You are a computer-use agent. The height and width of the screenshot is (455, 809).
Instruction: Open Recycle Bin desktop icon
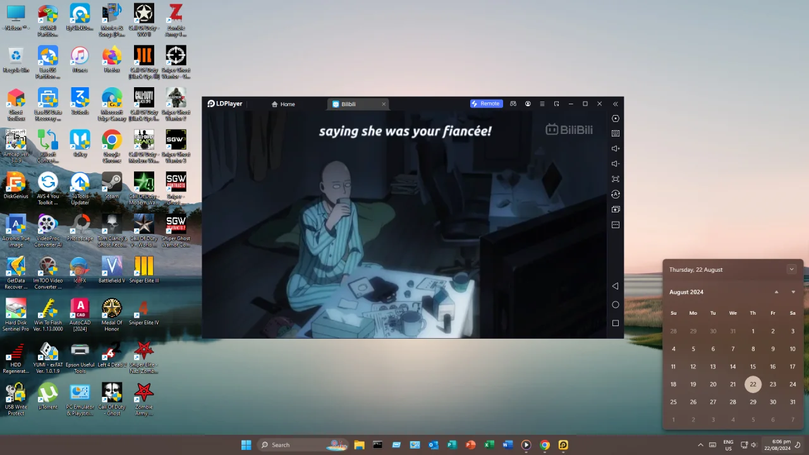[16, 60]
